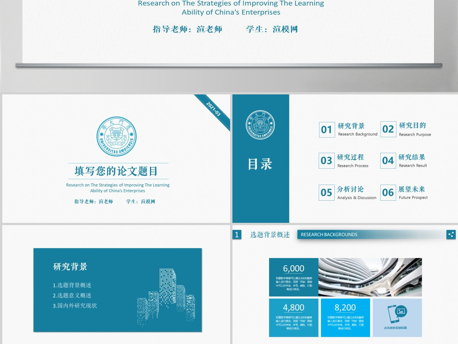The width and height of the screenshot is (458, 344).
Task: Select the 4,800 statistic tile
Action: click(x=294, y=318)
